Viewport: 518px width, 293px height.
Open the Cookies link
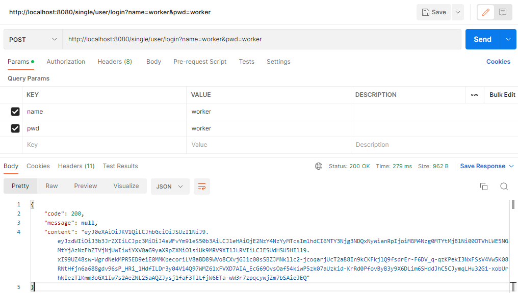(498, 62)
